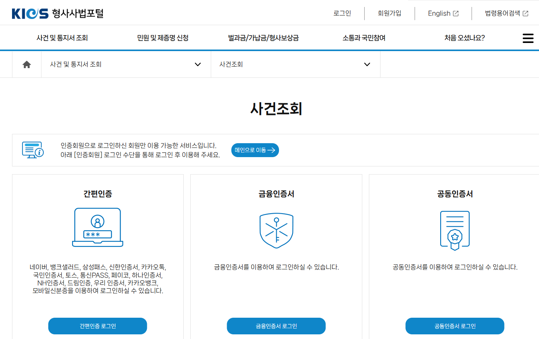Click the external link icon next to English
The height and width of the screenshot is (339, 539).
456,13
